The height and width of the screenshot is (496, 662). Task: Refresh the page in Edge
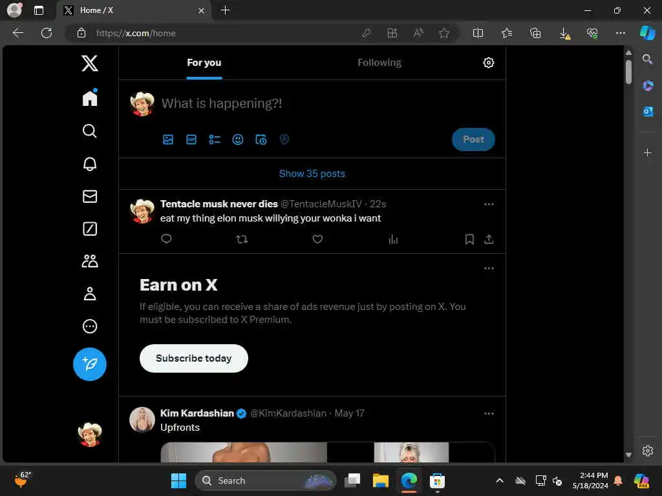tap(47, 33)
